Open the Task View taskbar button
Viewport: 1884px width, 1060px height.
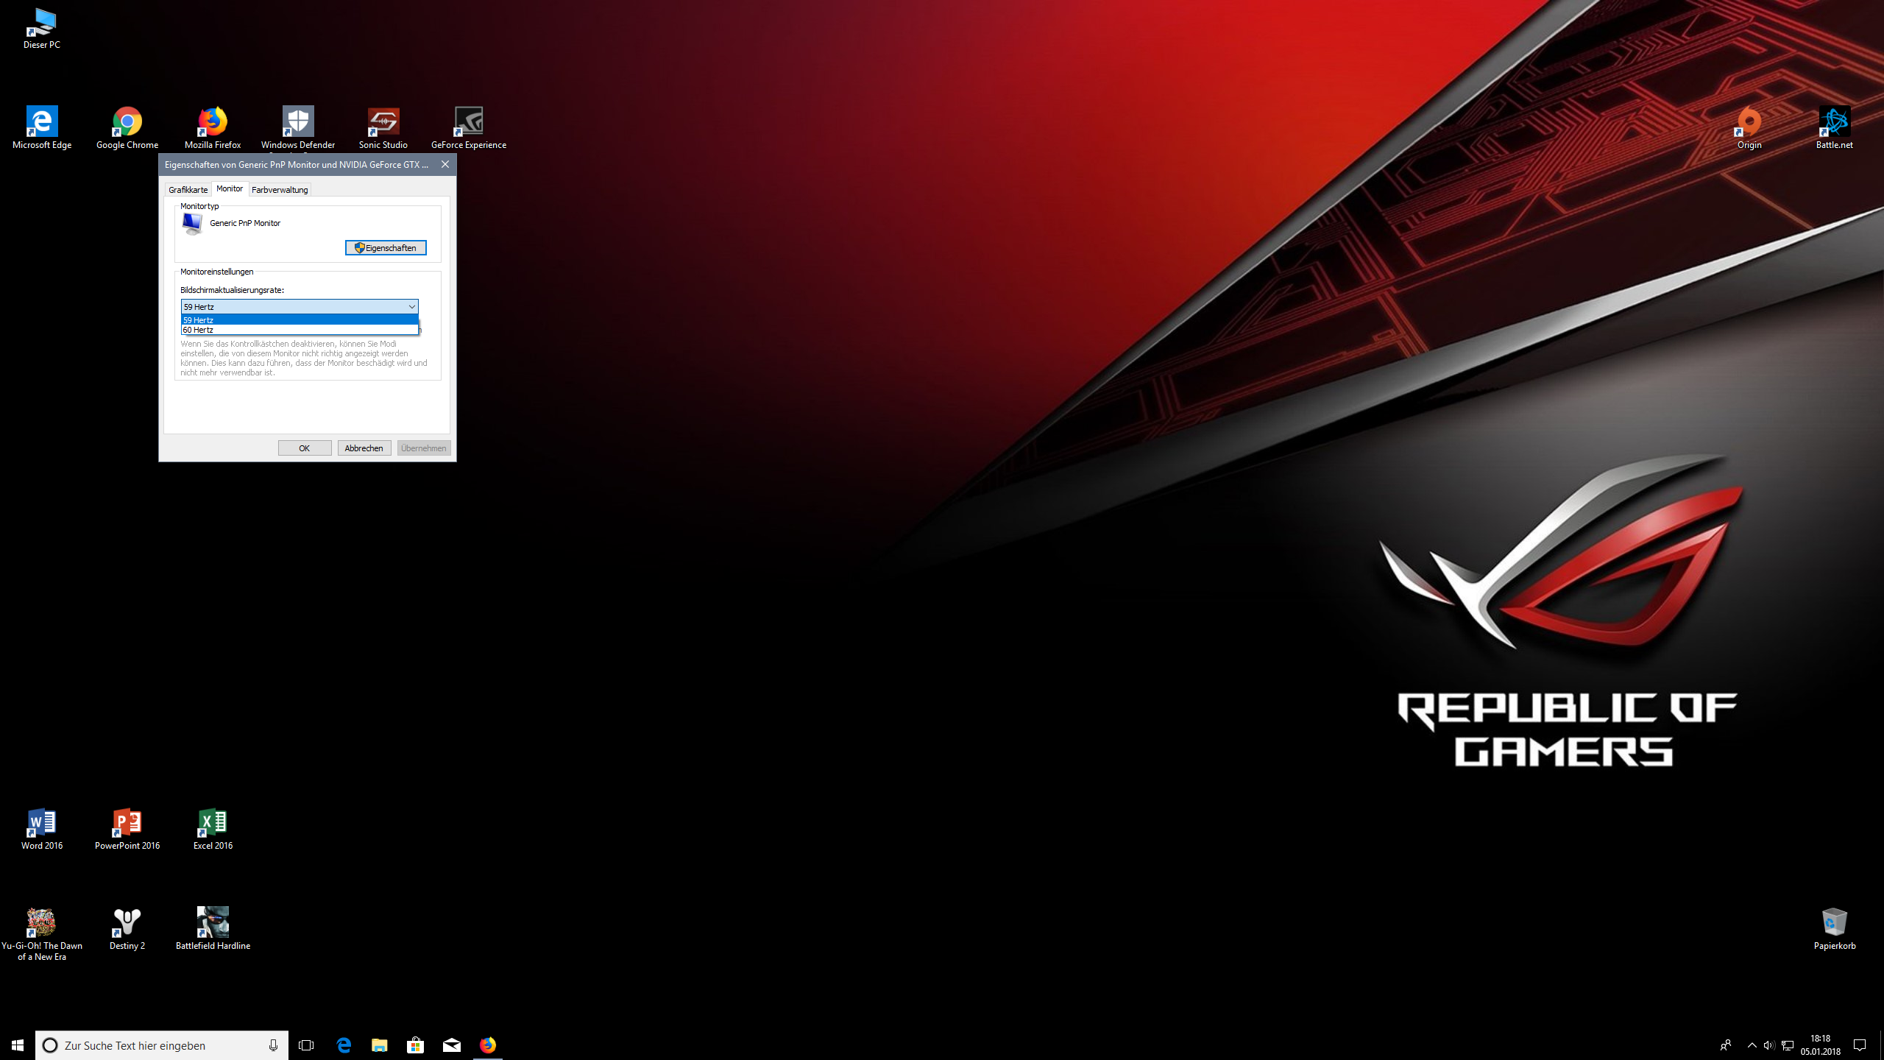306,1045
